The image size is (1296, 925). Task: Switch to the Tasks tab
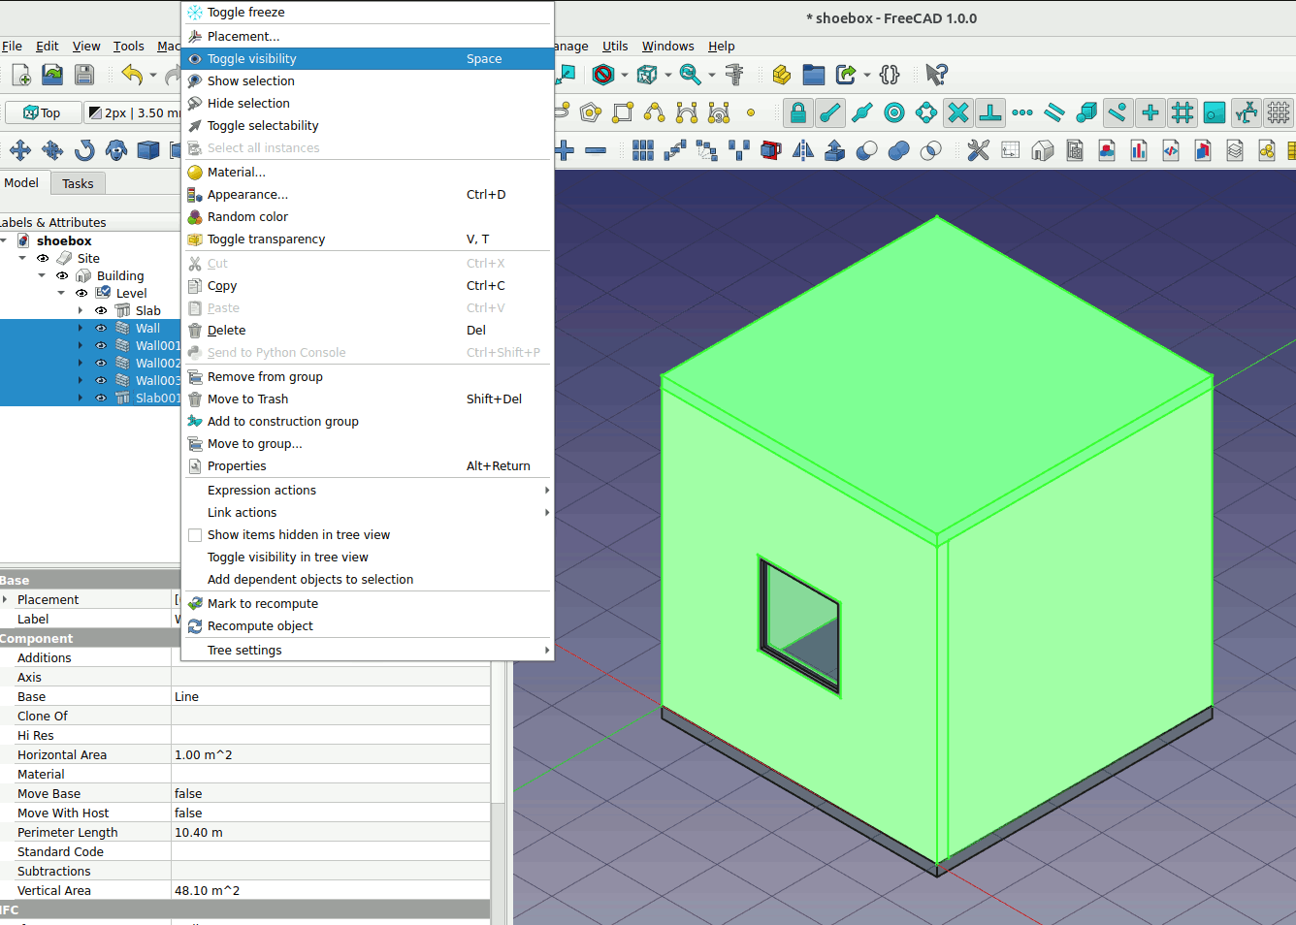coord(78,183)
